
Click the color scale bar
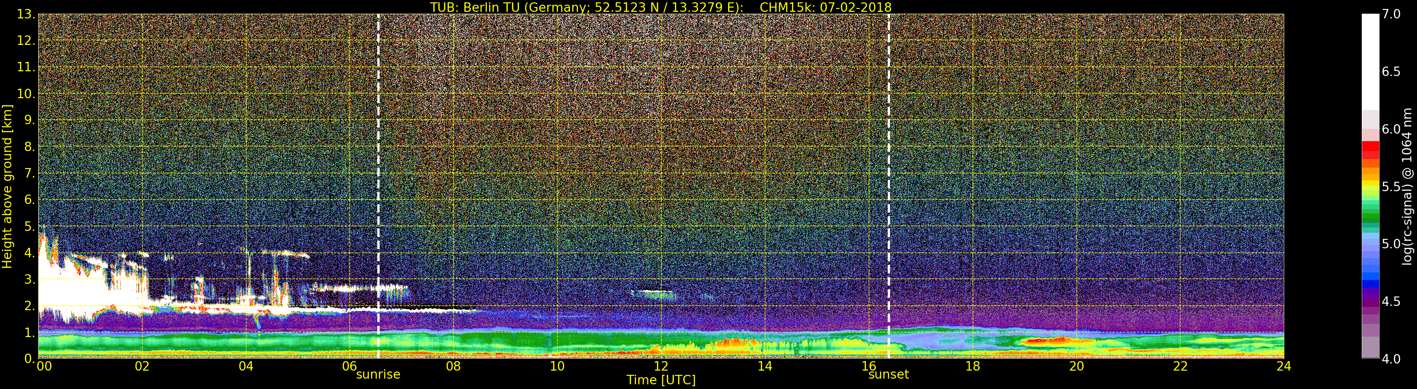click(1370, 186)
